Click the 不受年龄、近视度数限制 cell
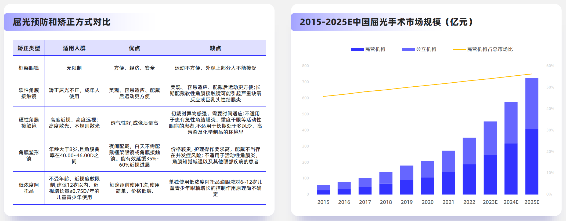 [x=74, y=188]
